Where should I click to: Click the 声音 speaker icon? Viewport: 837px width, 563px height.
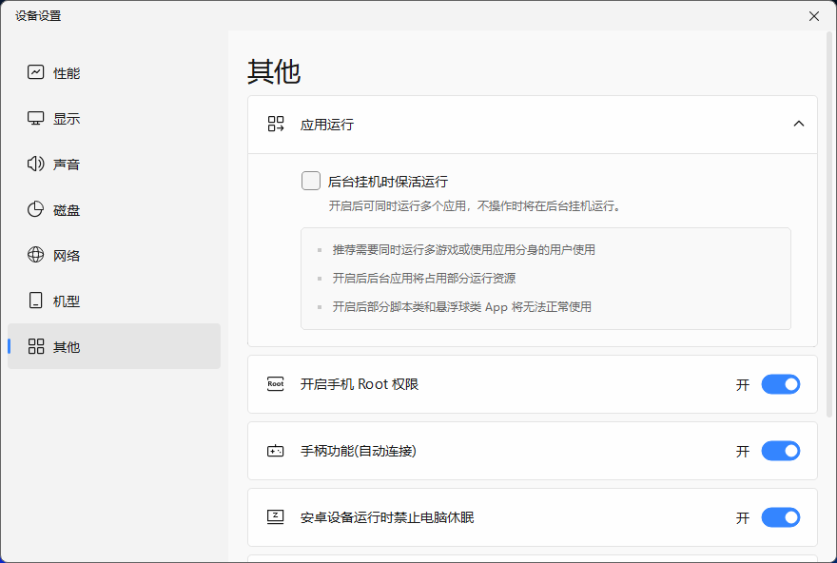(x=36, y=164)
